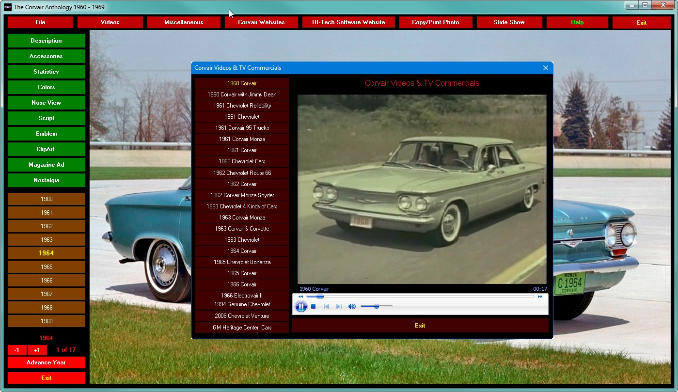
Task: Click the video frame showing green Corvair
Action: [x=422, y=189]
